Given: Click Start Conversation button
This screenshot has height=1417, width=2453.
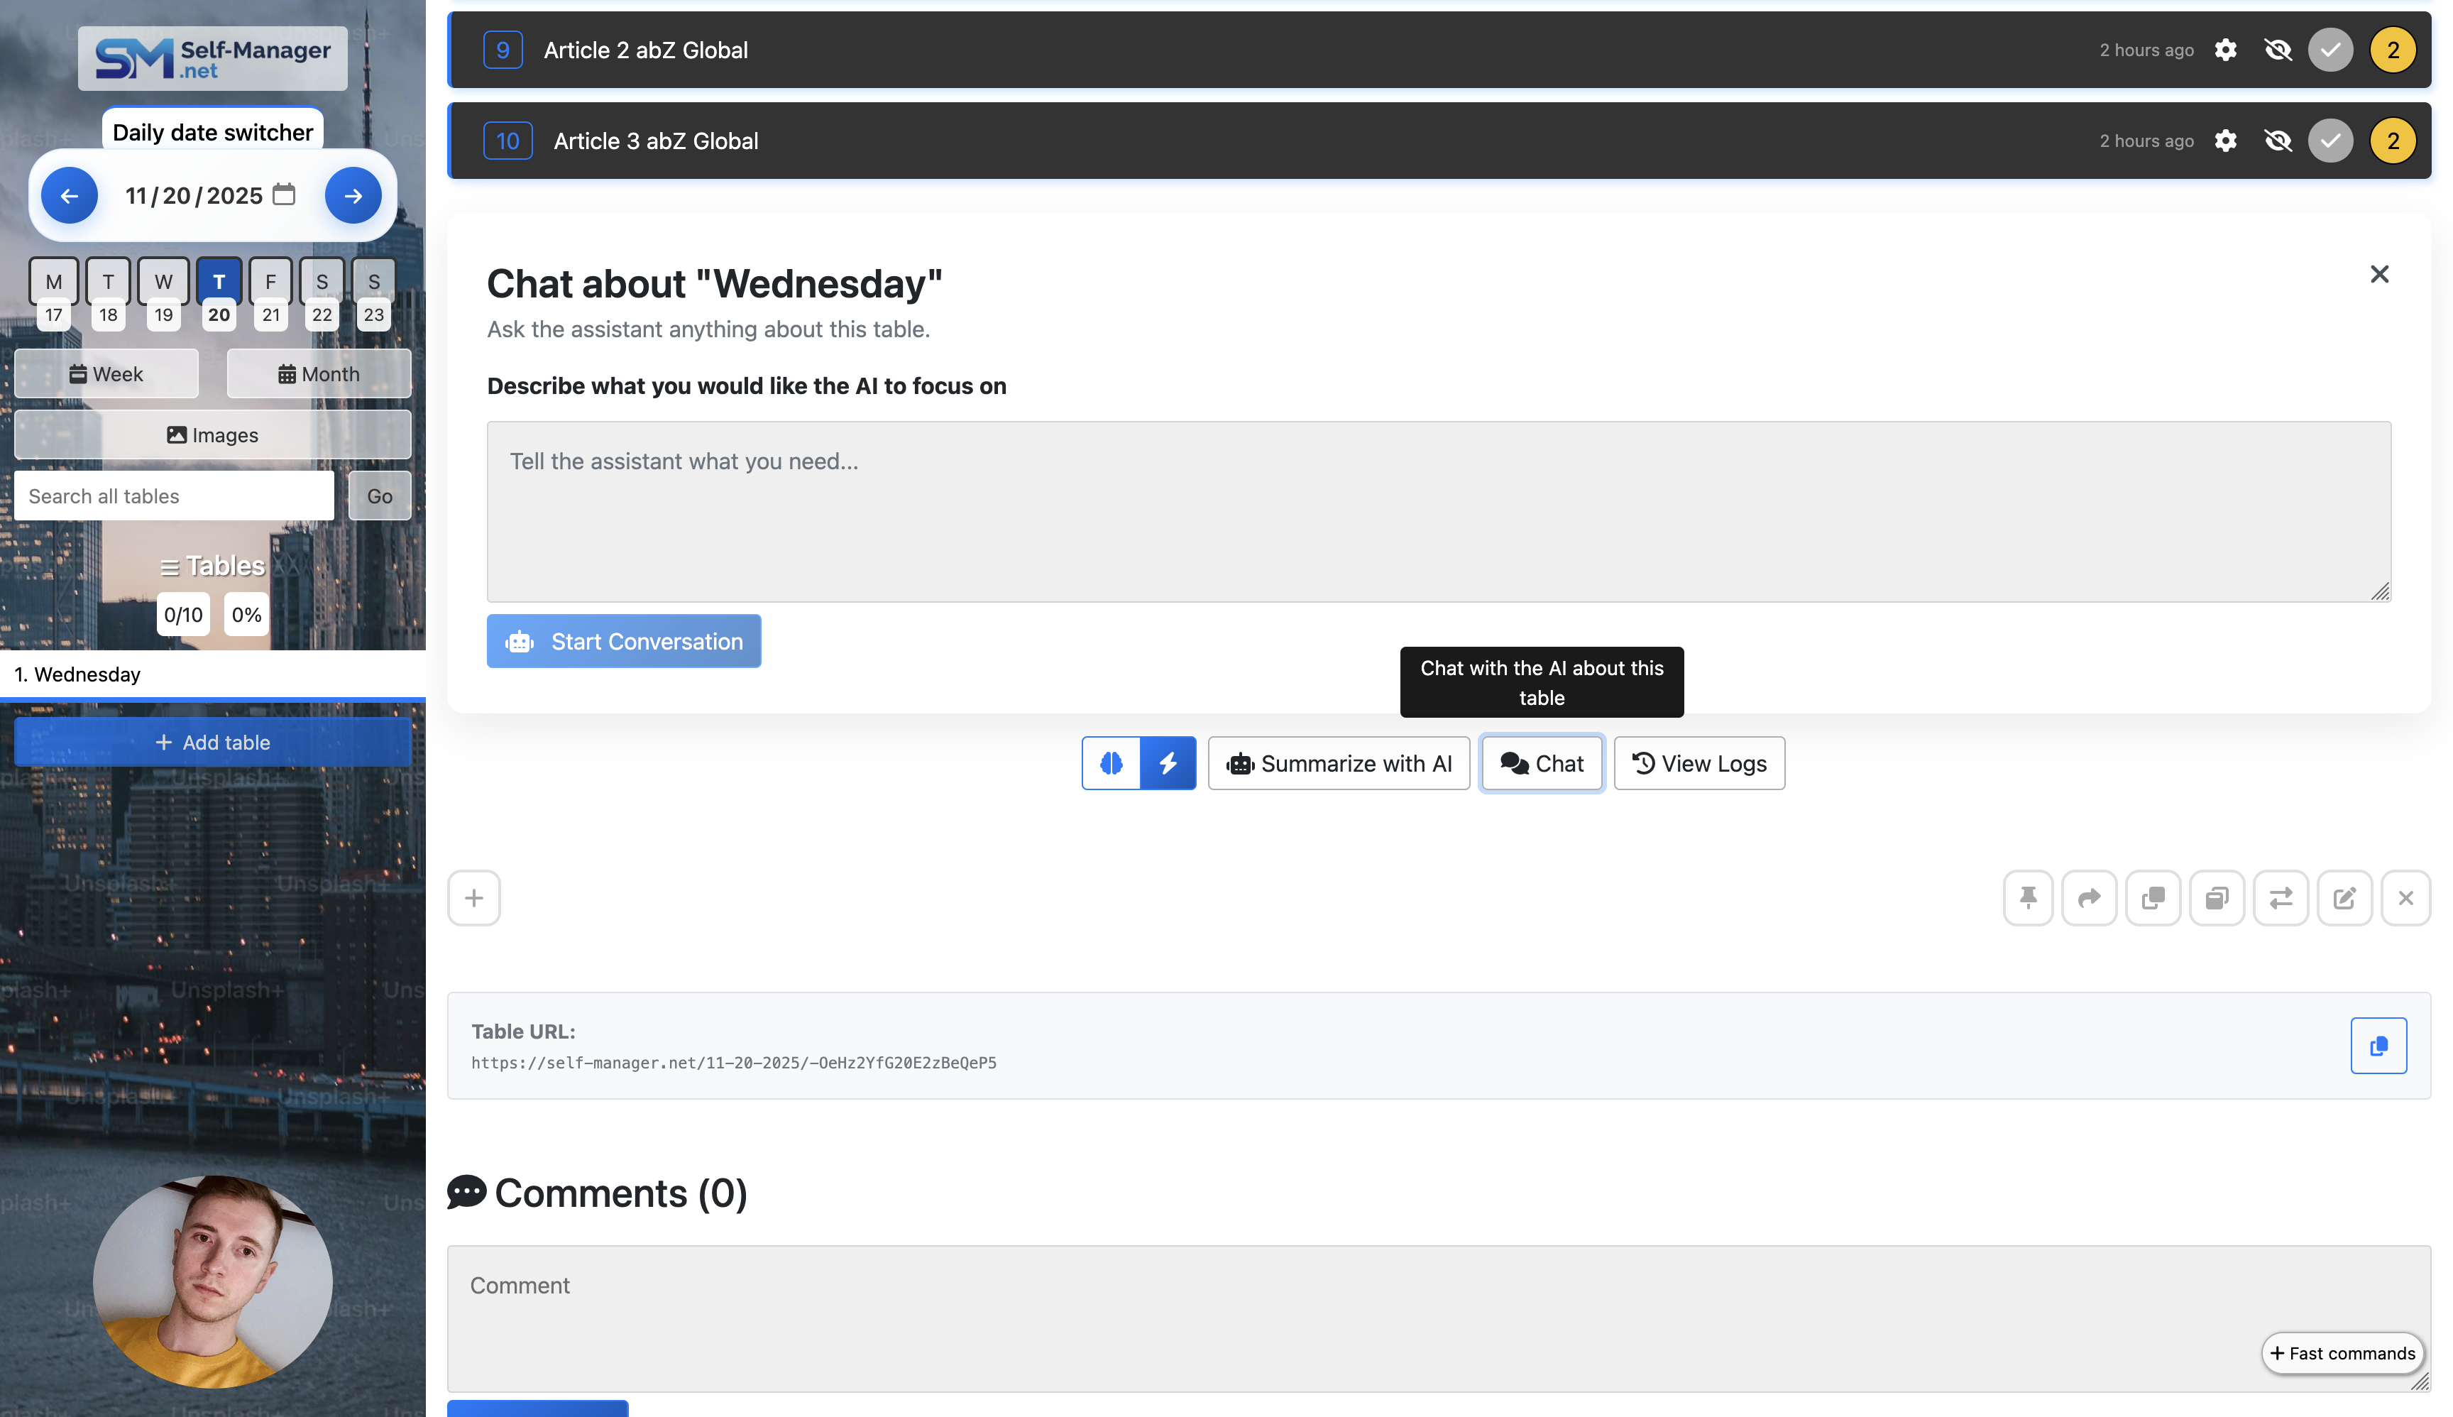Looking at the screenshot, I should (624, 641).
